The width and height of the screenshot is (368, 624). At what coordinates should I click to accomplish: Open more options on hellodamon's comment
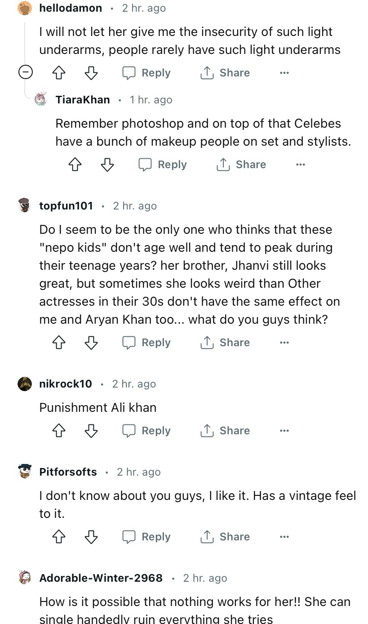(284, 73)
